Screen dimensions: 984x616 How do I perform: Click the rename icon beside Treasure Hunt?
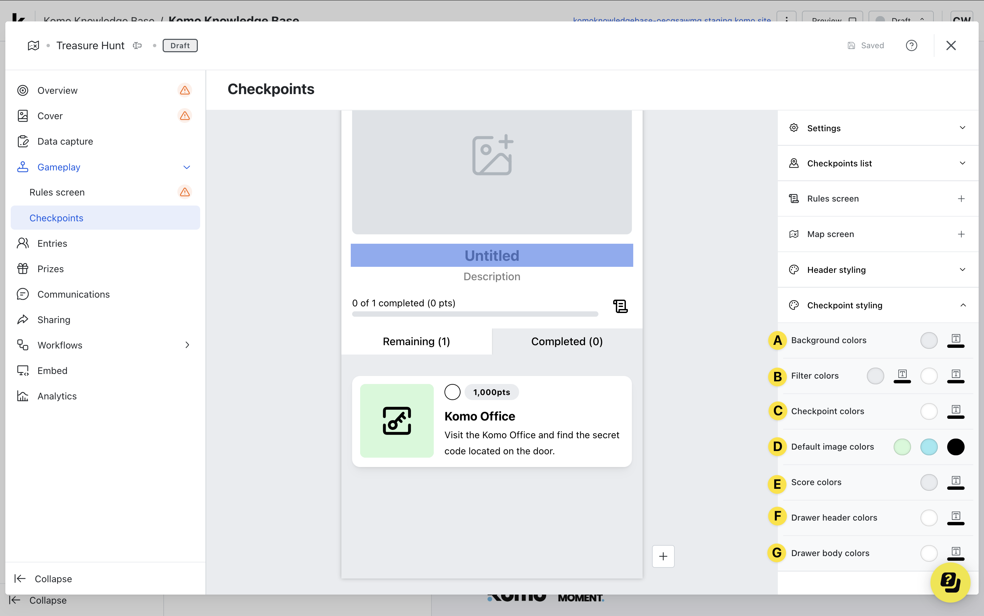pos(137,45)
